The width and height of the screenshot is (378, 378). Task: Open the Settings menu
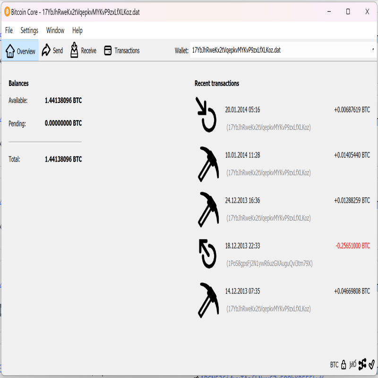pyautogui.click(x=29, y=30)
